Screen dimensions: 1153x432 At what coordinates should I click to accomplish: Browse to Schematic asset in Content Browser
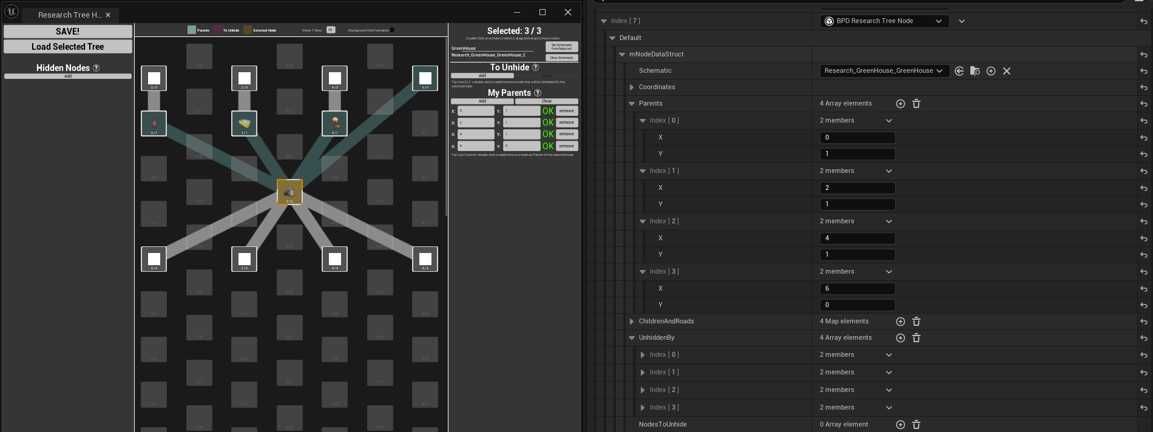tap(975, 71)
